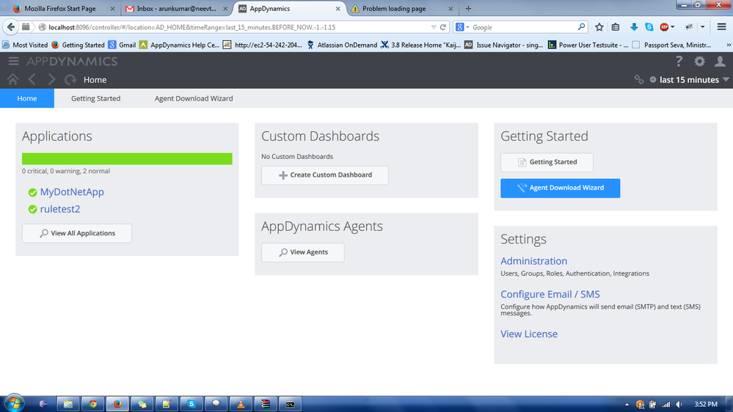Click the Google search input field
Viewport: 733px width, 412px height.
pyautogui.click(x=521, y=27)
